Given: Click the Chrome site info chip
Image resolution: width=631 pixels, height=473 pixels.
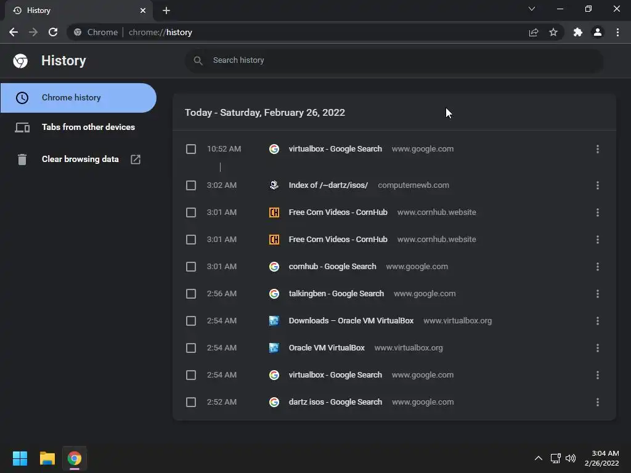Looking at the screenshot, I should (96, 32).
